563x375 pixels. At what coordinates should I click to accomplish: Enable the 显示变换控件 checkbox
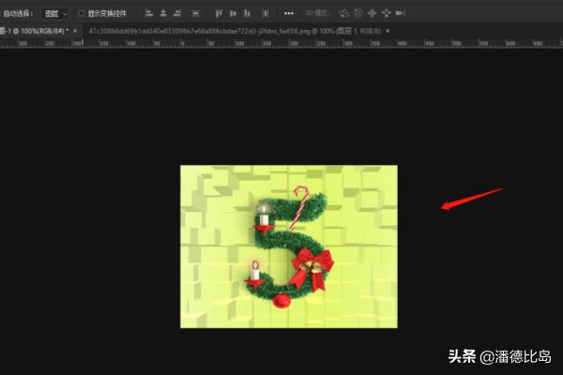tap(82, 13)
